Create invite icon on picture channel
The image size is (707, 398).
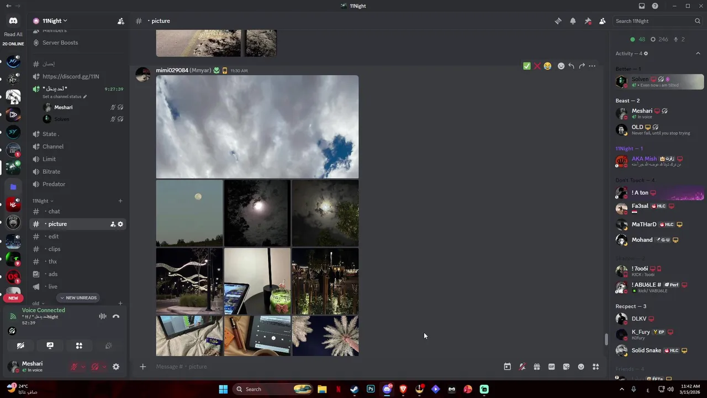(113, 224)
